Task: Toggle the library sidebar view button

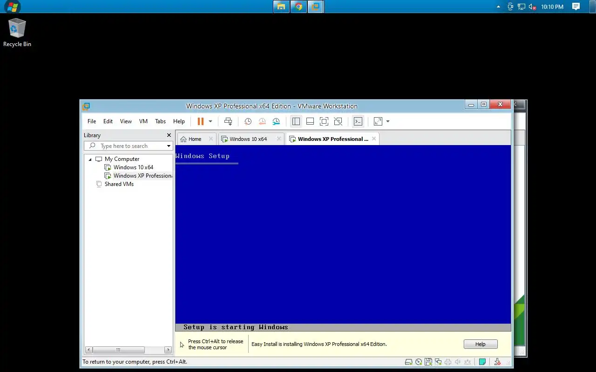Action: click(296, 121)
